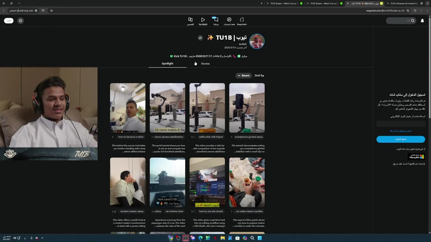431x242 pixels.
Task: Click the 'car interior view' caption
Action: 174,211
